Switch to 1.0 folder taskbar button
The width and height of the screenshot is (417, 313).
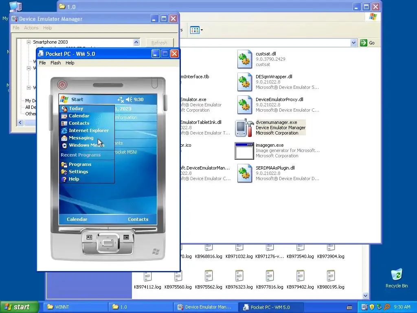tap(140, 307)
